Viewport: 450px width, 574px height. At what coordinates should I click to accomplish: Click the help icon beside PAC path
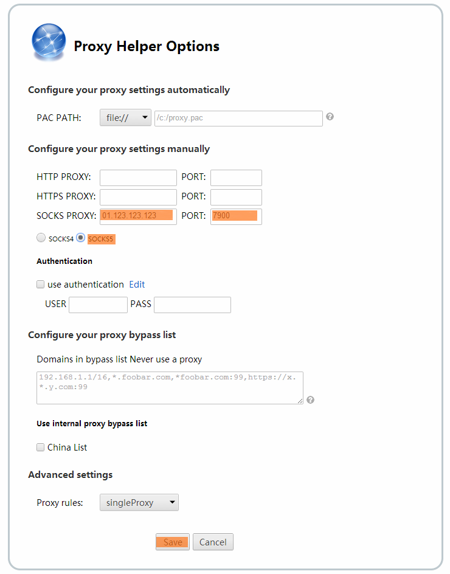(x=330, y=117)
